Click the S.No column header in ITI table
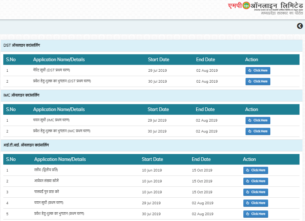This screenshot has height=221, width=305. (11, 159)
